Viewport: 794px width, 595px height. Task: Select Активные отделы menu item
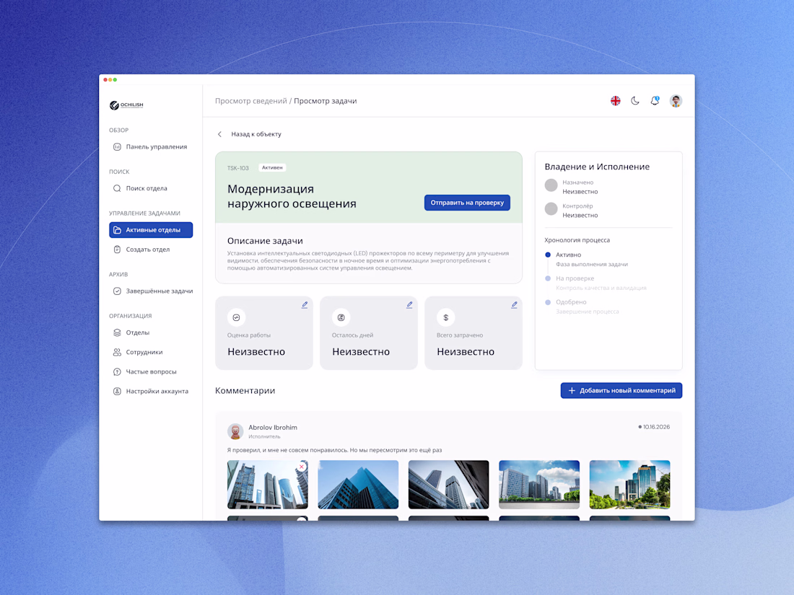[151, 229]
